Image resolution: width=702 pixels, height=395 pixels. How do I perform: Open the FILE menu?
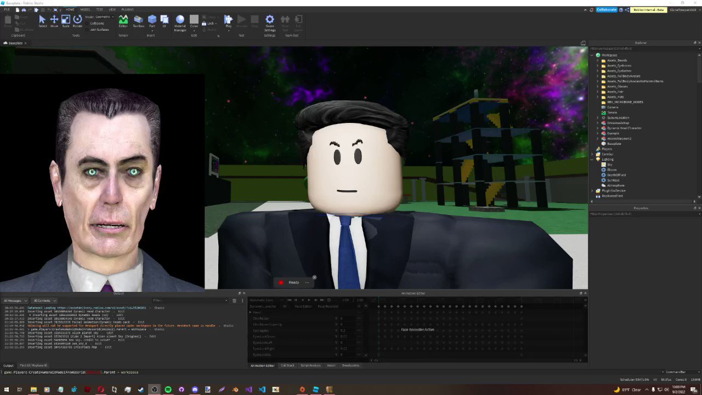tap(7, 9)
